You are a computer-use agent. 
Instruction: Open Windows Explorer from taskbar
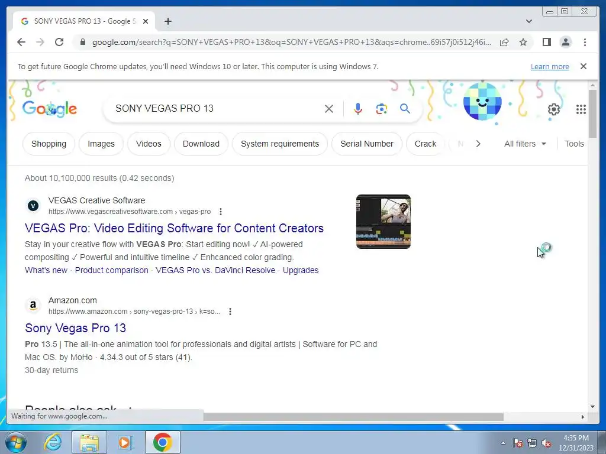click(89, 442)
